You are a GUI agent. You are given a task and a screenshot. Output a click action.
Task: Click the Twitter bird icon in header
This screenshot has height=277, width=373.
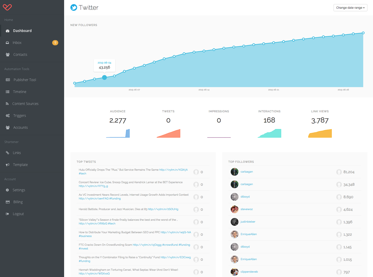click(x=74, y=8)
